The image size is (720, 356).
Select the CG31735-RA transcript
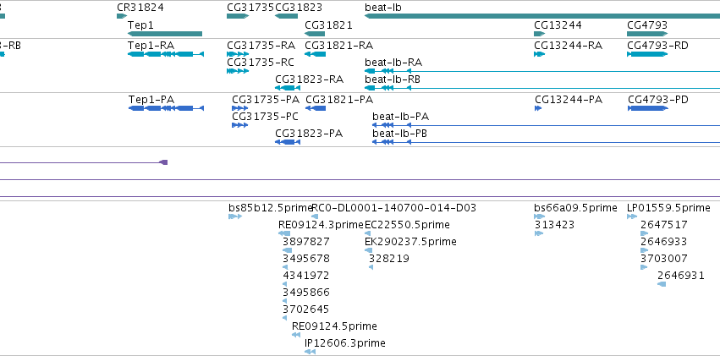(x=238, y=54)
